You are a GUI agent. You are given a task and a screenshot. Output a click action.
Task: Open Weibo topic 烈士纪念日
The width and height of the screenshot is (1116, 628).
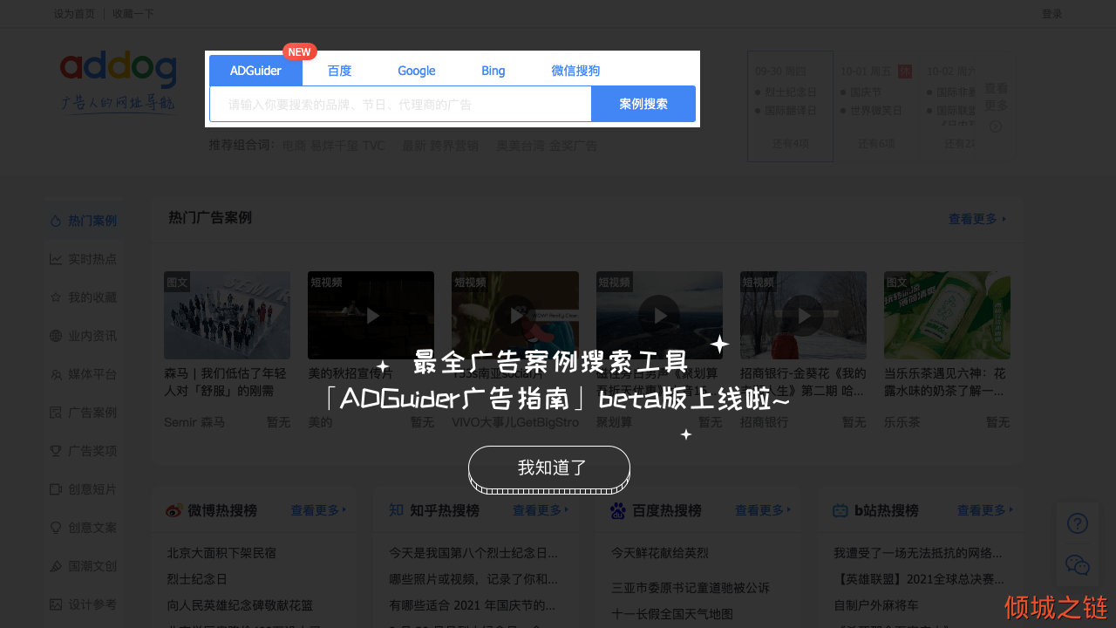[x=197, y=579]
